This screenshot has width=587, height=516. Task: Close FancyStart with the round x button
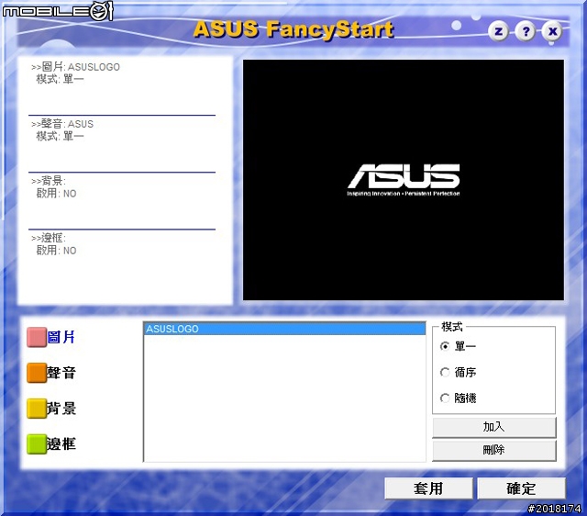click(552, 31)
